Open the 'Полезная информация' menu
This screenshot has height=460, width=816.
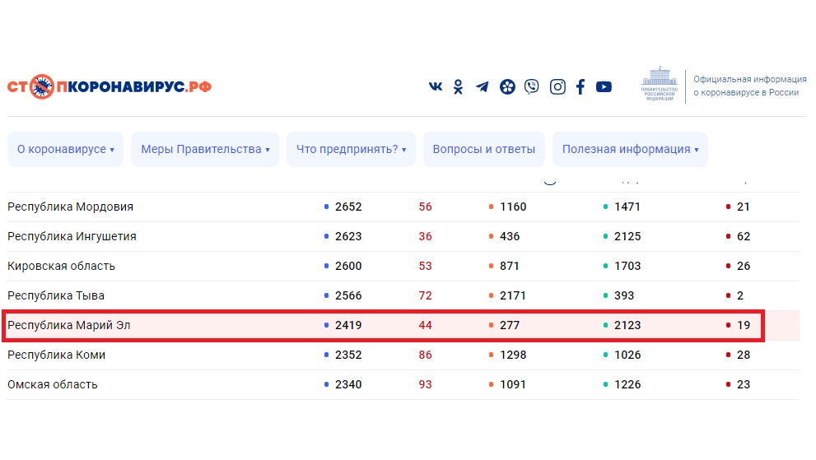point(630,149)
